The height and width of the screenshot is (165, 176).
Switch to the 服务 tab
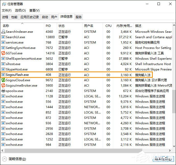pyautogui.click(x=78, y=17)
